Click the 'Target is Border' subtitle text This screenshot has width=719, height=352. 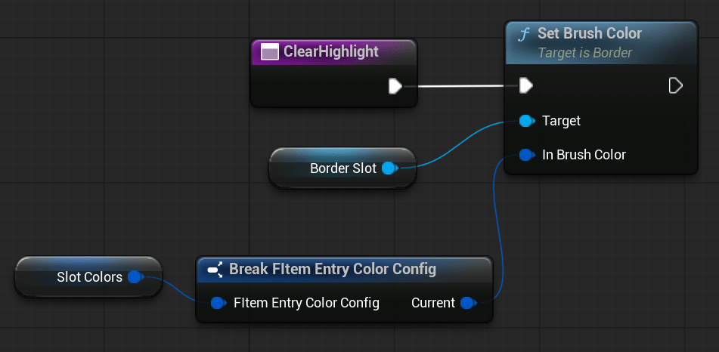click(x=584, y=53)
